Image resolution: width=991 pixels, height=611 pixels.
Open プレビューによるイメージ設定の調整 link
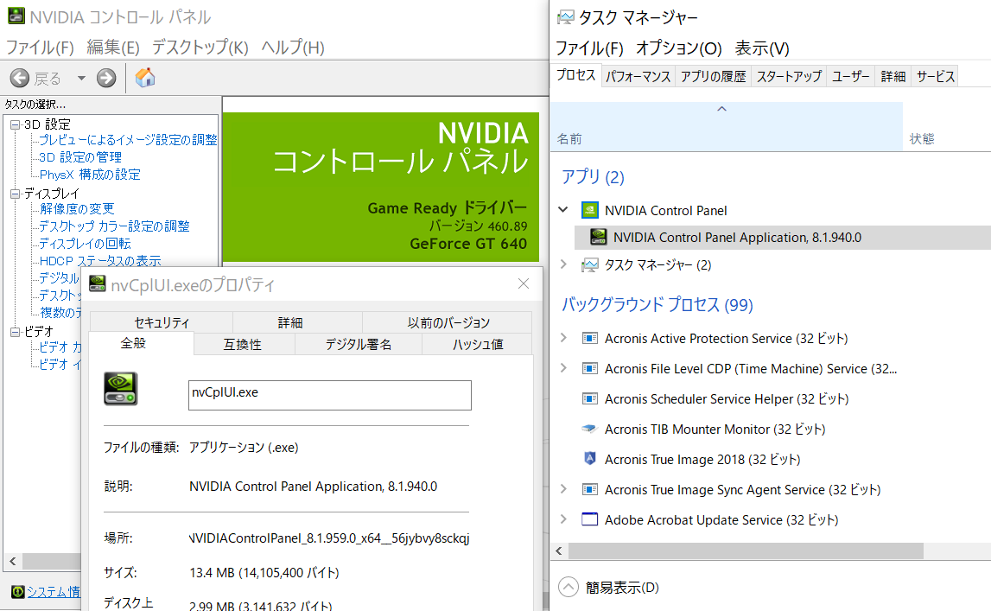128,140
